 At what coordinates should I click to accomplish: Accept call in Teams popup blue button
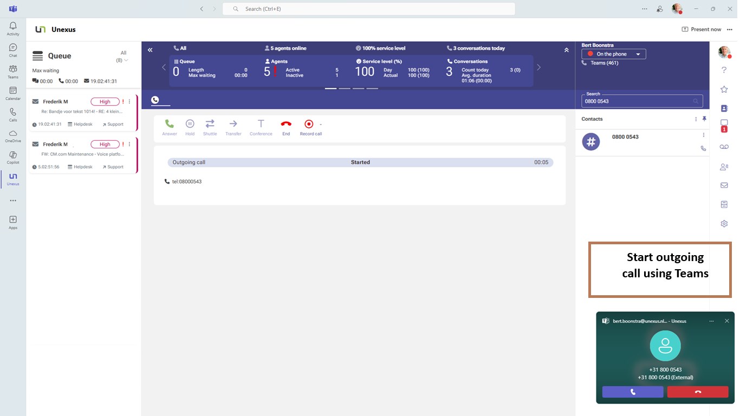(x=633, y=392)
